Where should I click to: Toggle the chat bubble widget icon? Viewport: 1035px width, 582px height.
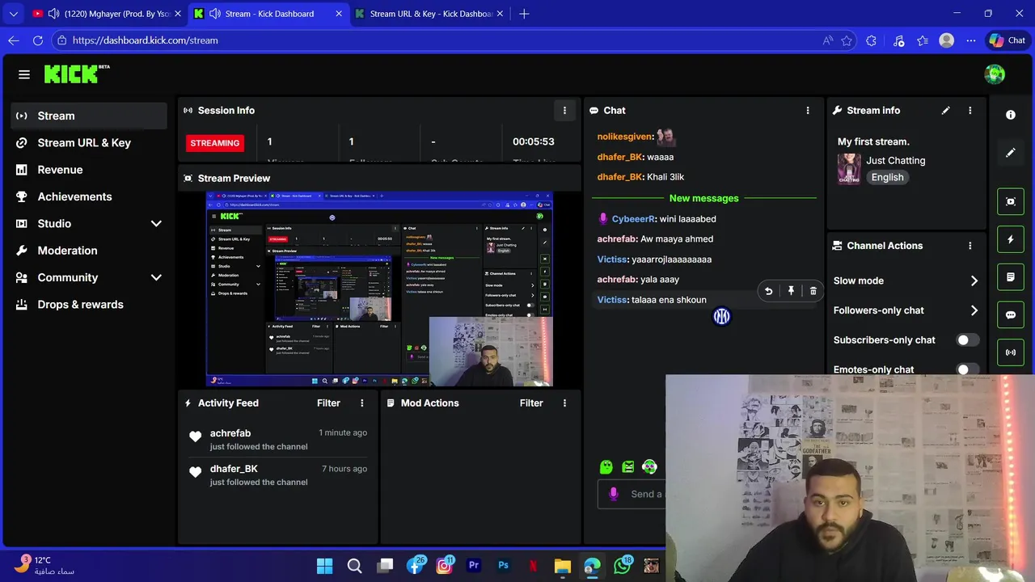[1011, 315]
